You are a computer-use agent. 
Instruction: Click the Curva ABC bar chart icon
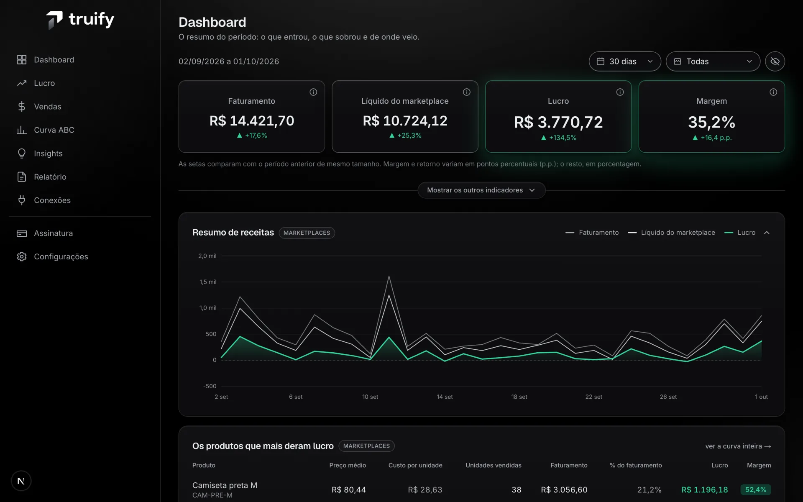pos(22,130)
